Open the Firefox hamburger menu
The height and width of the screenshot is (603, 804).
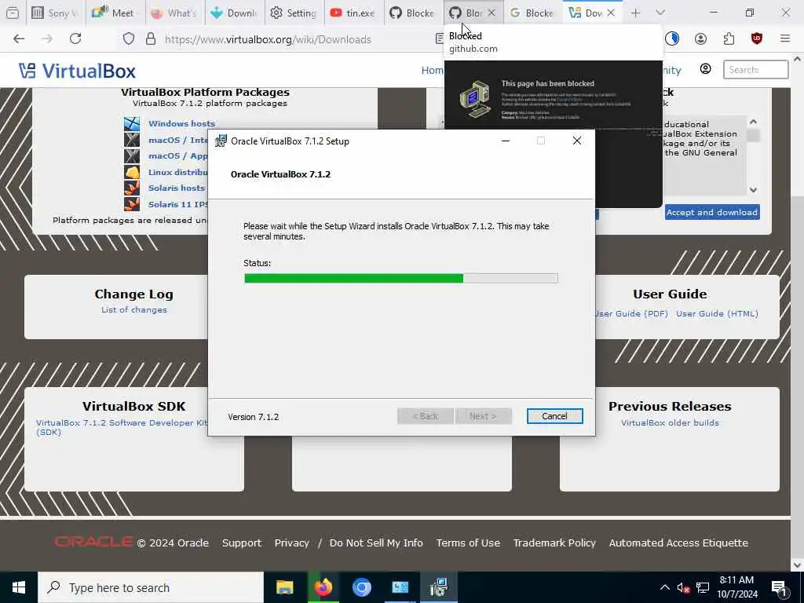(785, 39)
